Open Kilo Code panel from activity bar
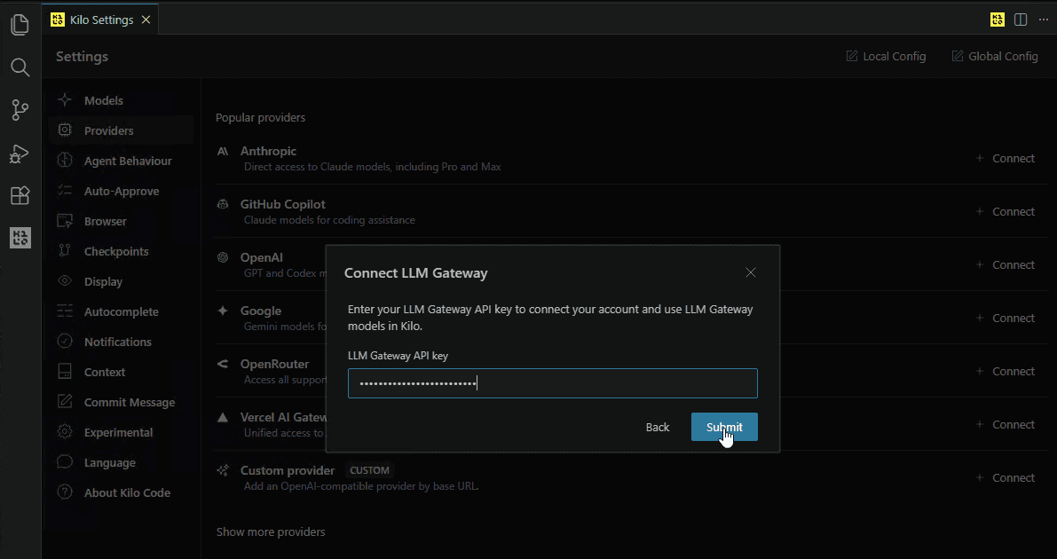The height and width of the screenshot is (559, 1057). point(20,238)
